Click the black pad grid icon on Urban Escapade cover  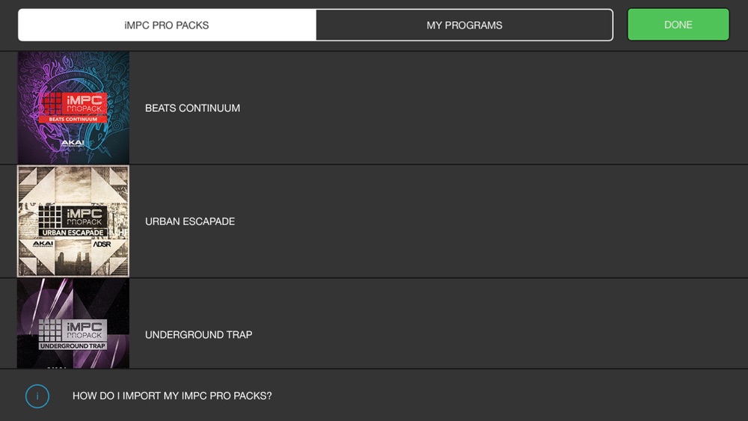tap(49, 217)
